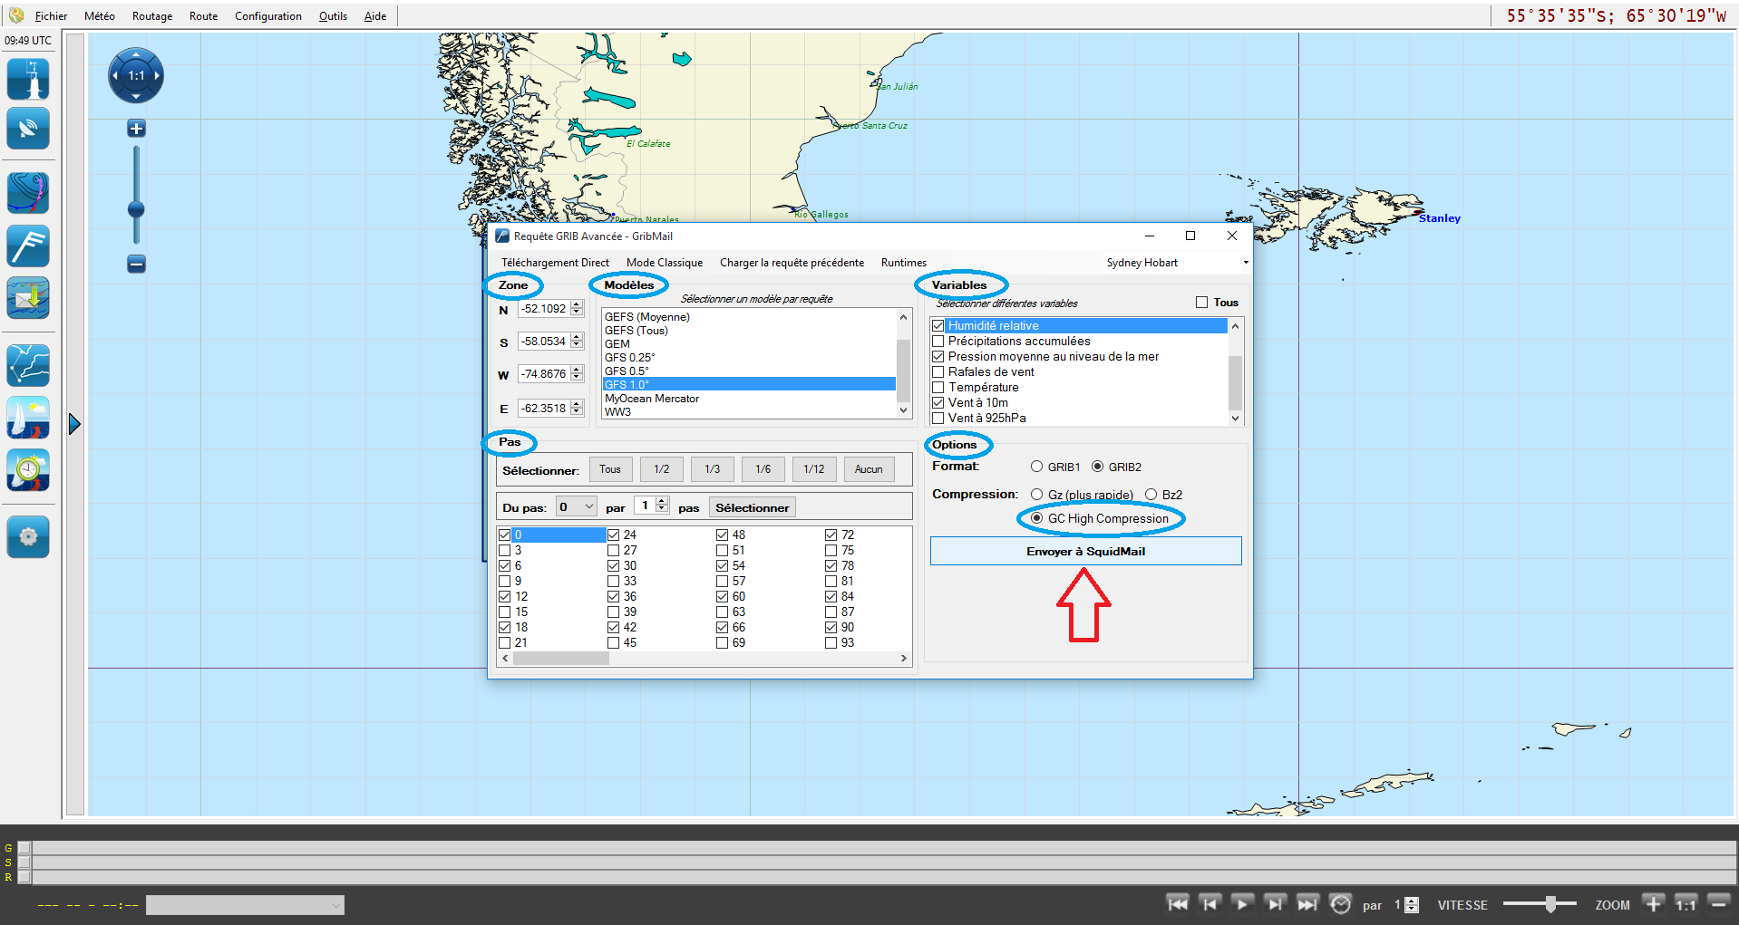Click the weather station icon in sidebar
The image size is (1739, 925).
click(28, 80)
